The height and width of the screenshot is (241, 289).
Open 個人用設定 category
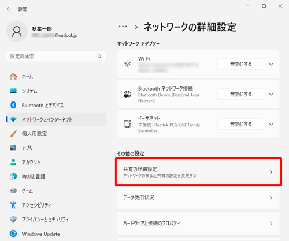(x=56, y=134)
